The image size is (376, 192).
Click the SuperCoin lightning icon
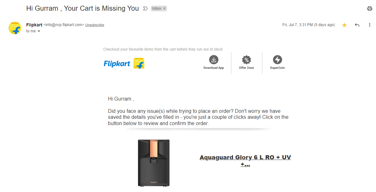tap(278, 60)
